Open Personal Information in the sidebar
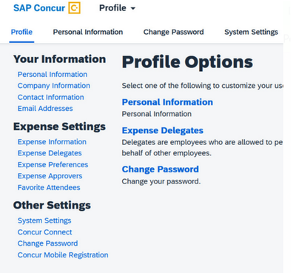The height and width of the screenshot is (273, 296). [53, 74]
